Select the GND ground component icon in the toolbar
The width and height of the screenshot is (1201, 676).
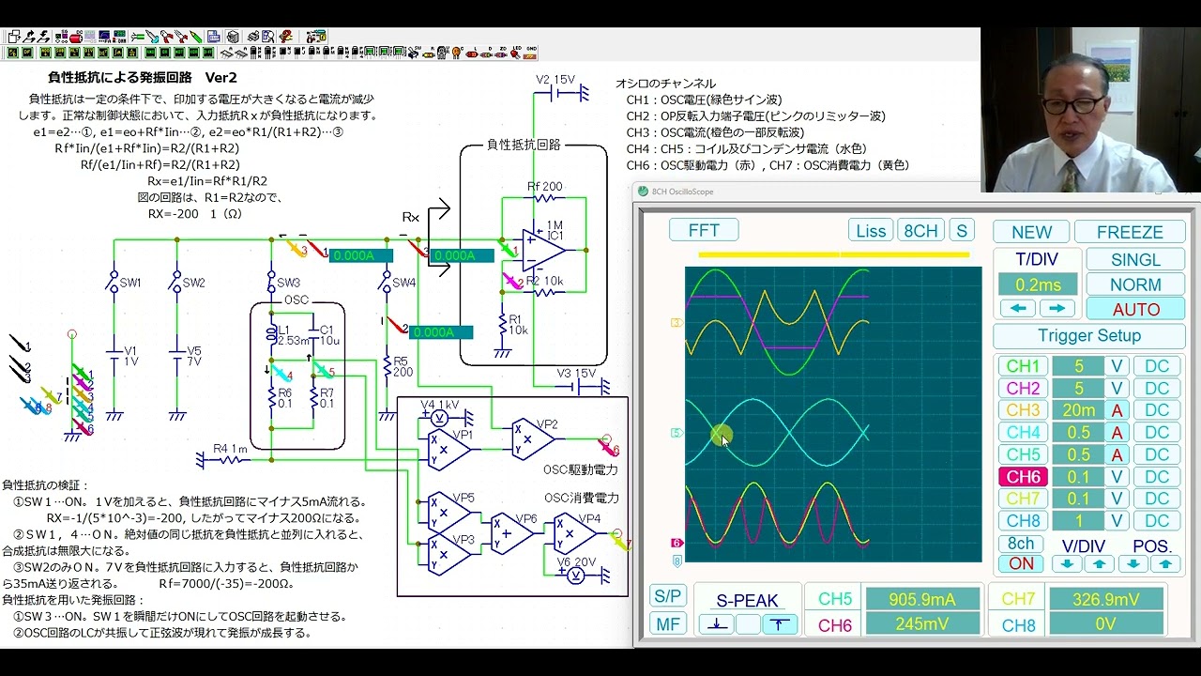click(530, 53)
